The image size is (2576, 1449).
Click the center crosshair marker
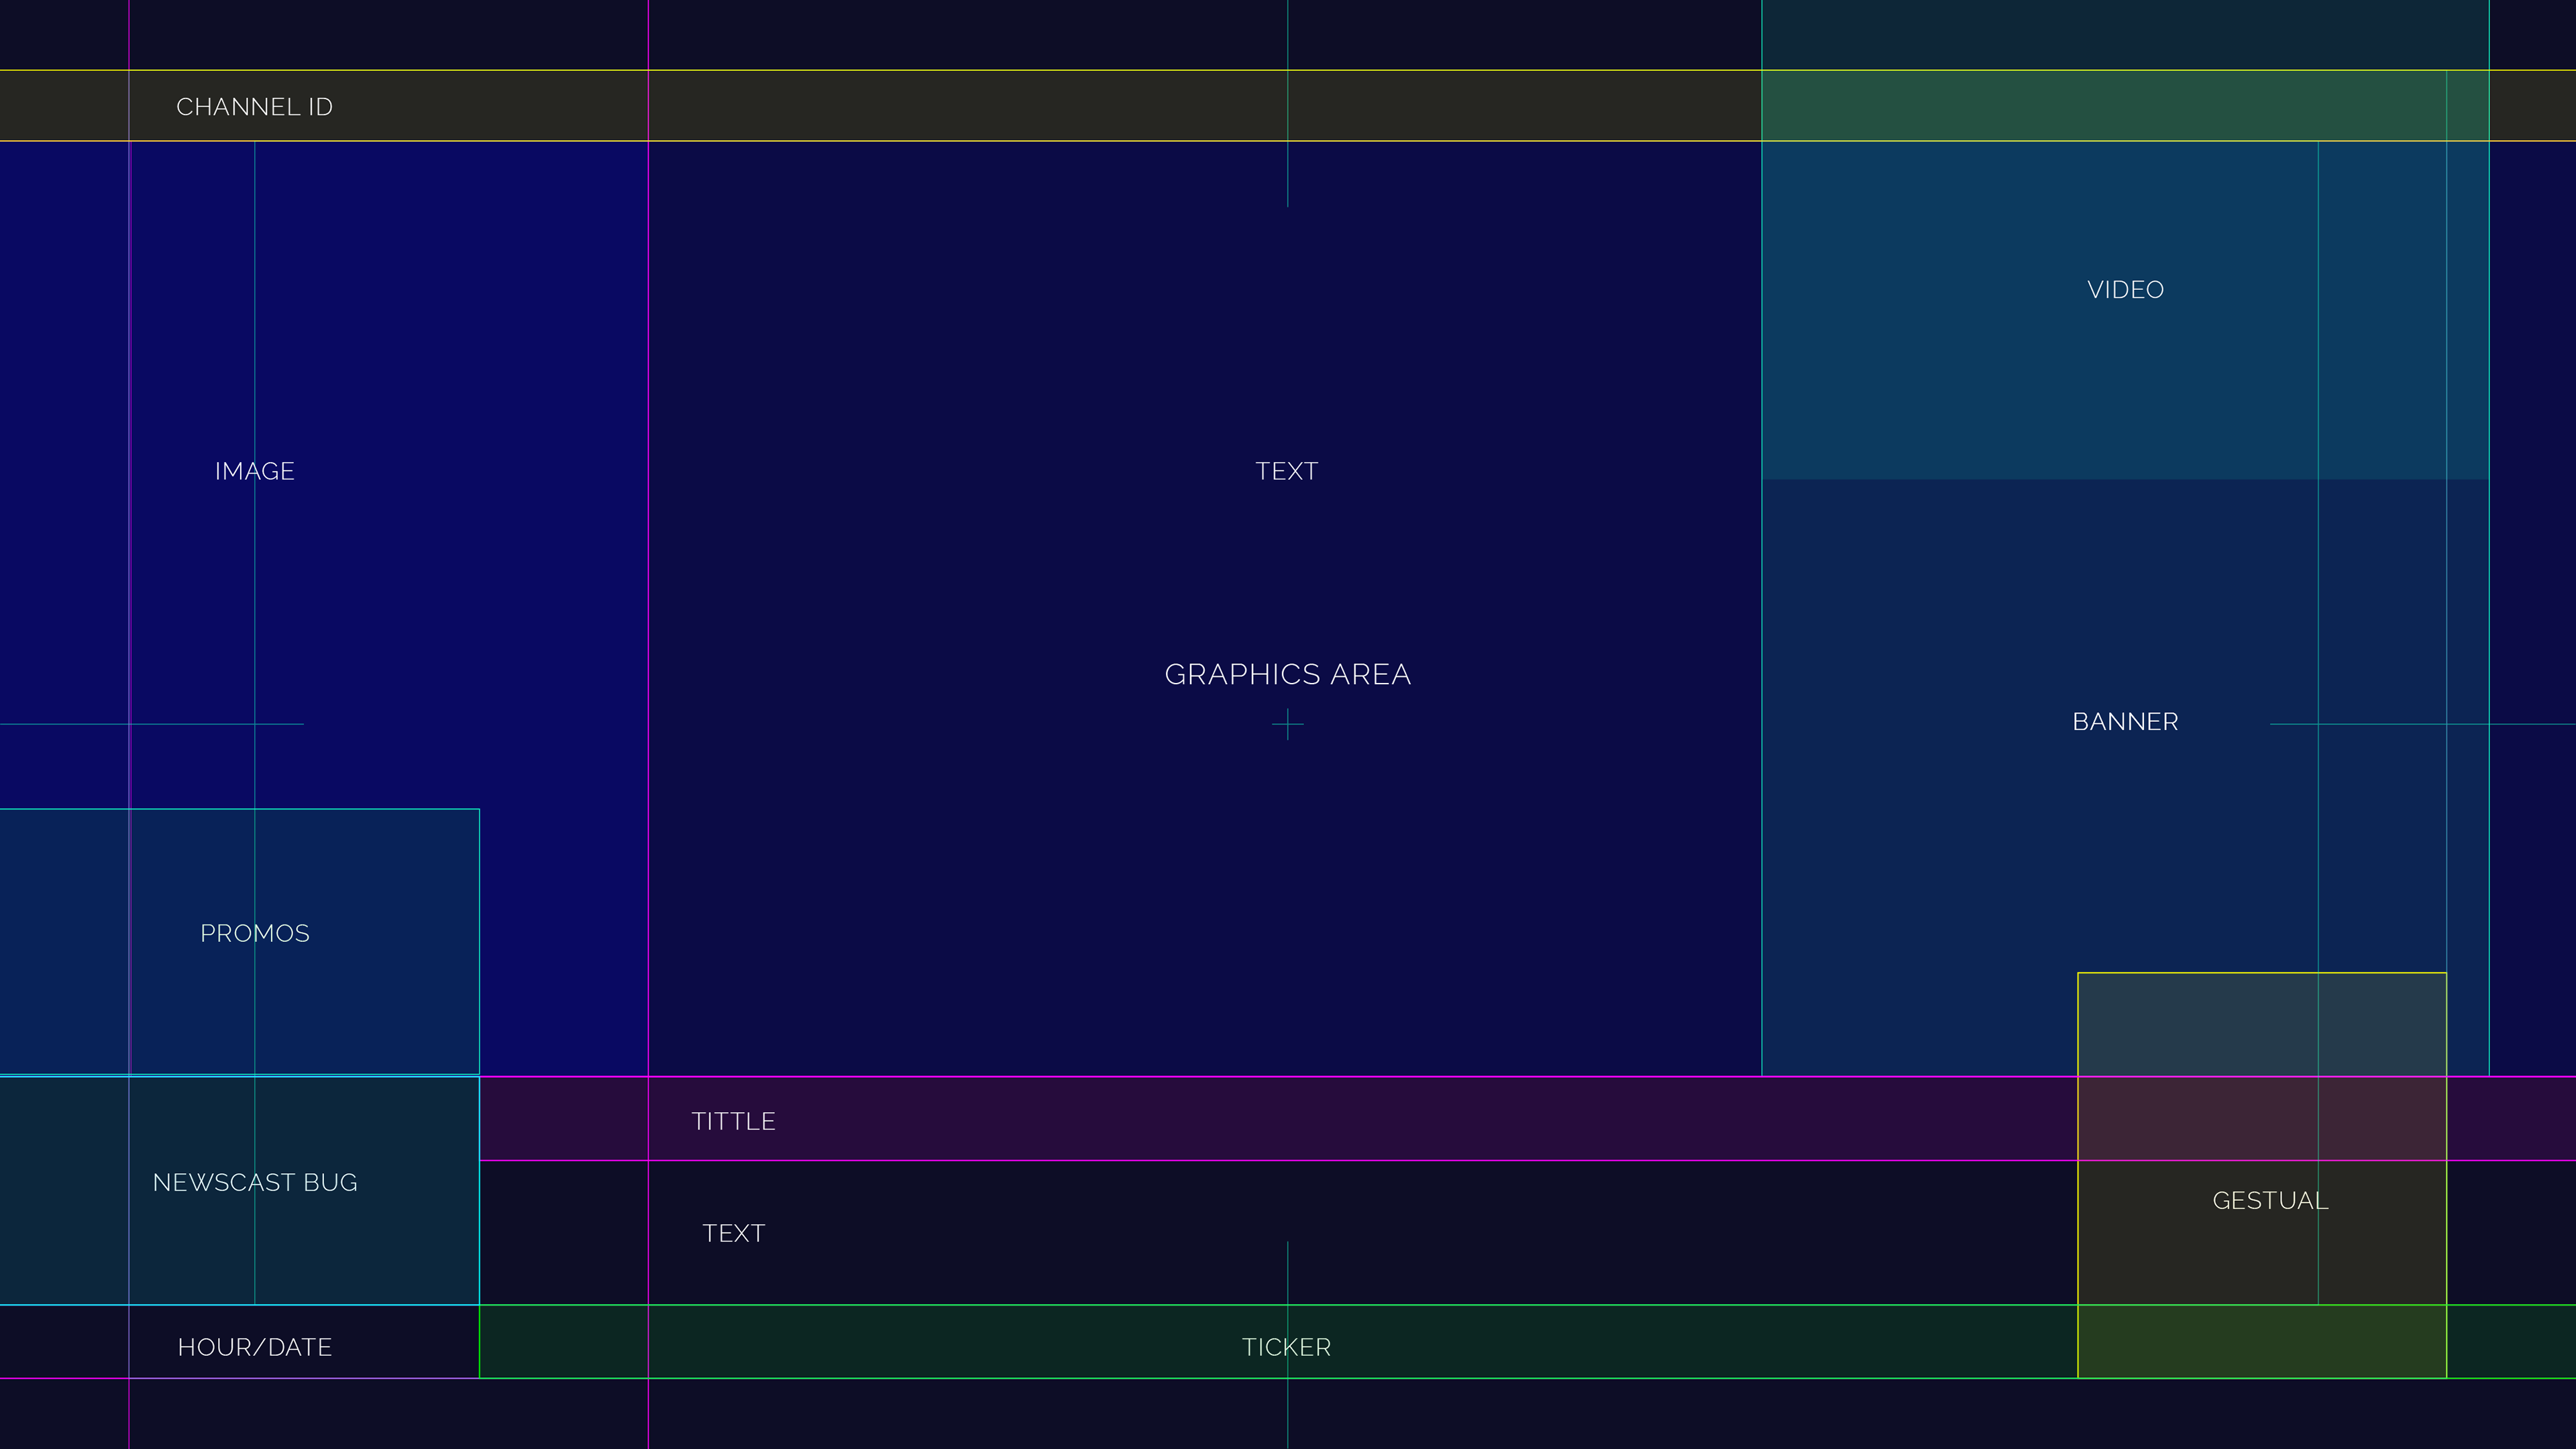(x=1287, y=723)
